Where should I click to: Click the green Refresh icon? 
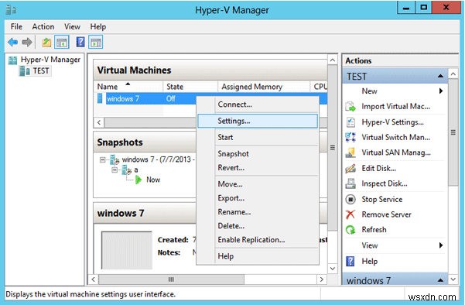pos(350,230)
